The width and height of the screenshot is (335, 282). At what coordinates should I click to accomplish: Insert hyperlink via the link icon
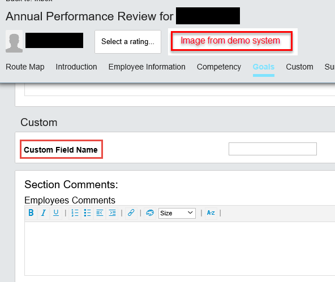click(x=131, y=213)
